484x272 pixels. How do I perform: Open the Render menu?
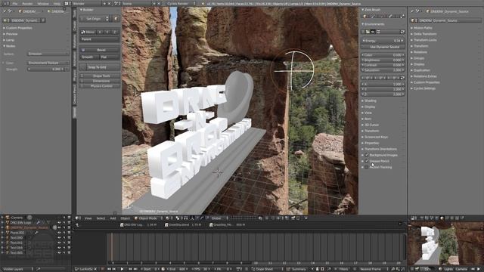(x=27, y=4)
